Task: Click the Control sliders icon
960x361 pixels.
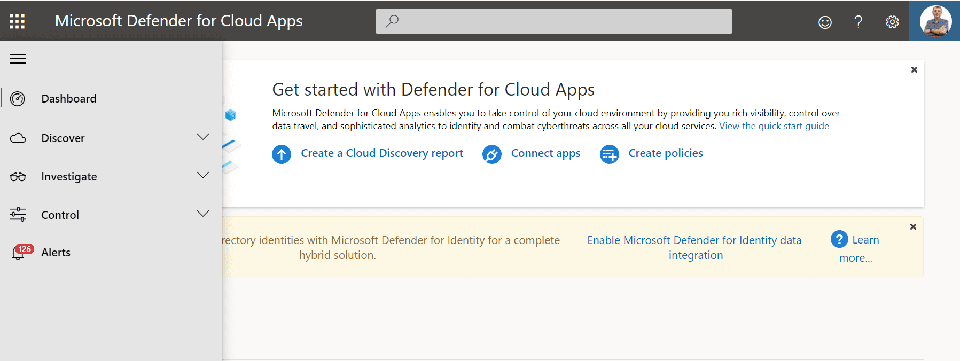Action: pos(18,215)
